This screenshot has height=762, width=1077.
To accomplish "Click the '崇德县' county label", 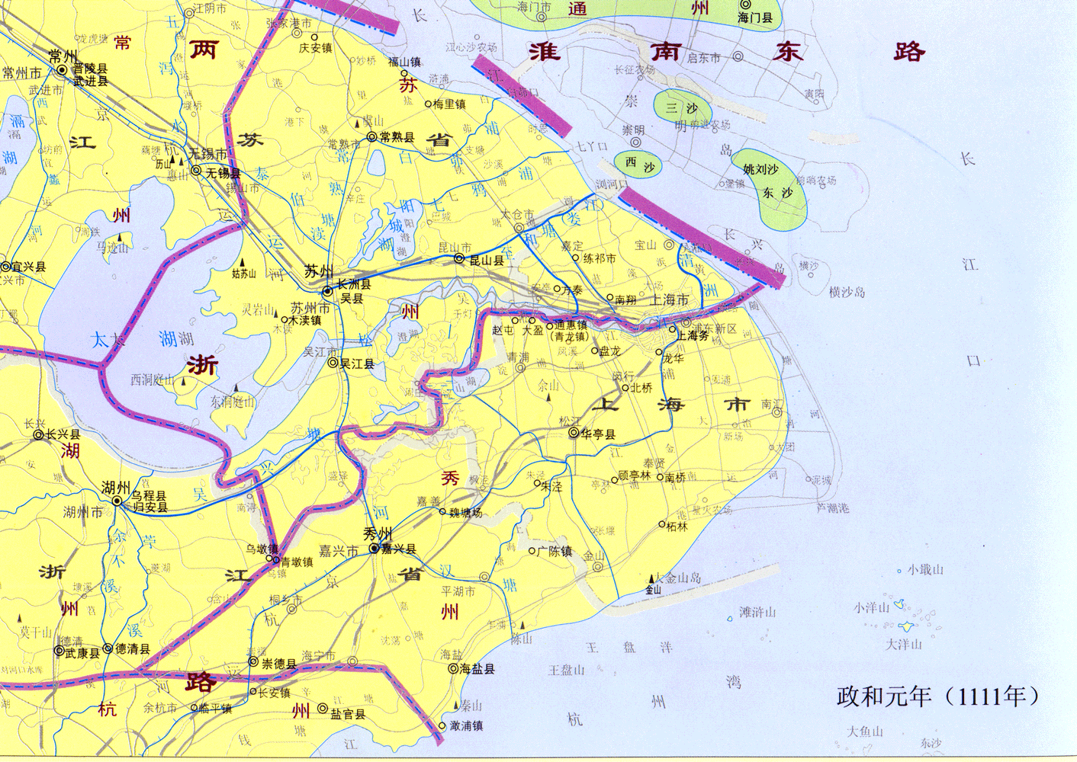I will (278, 664).
